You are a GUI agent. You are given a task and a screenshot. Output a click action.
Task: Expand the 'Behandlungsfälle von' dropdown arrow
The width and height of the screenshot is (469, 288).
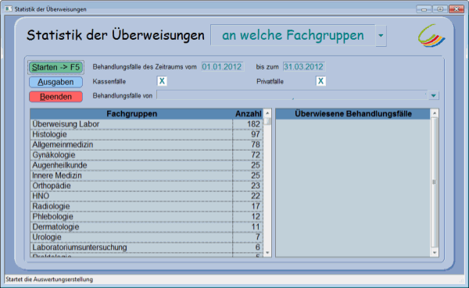tap(433, 95)
